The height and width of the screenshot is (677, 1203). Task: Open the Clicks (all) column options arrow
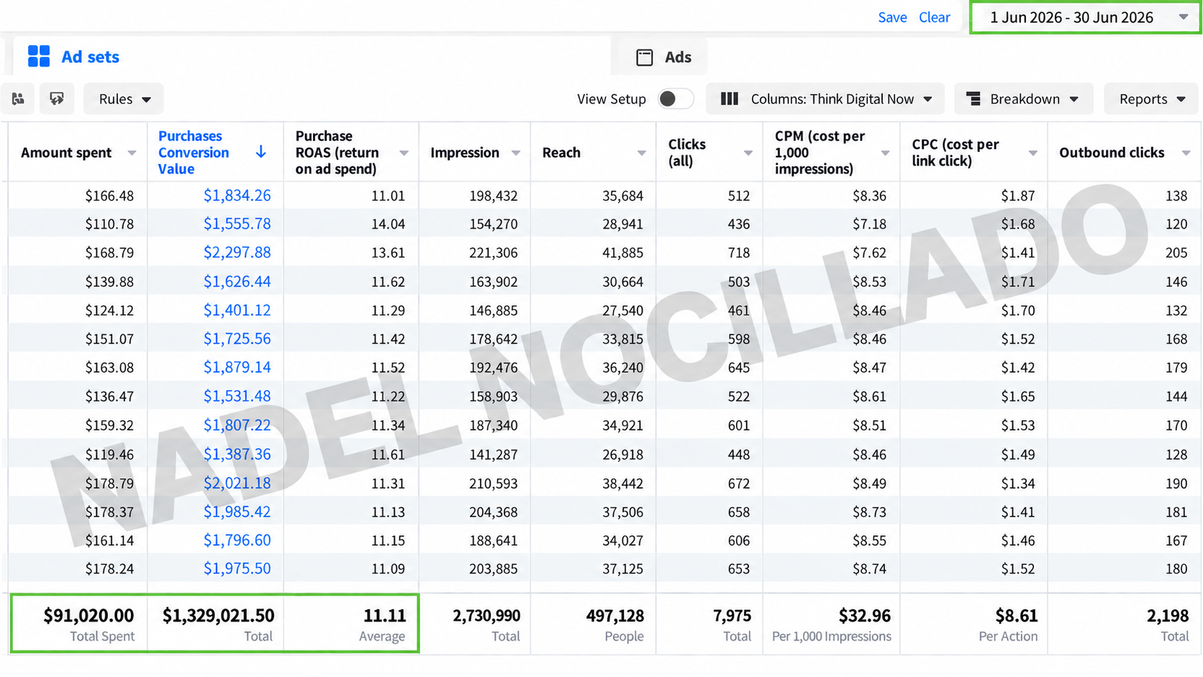[748, 153]
